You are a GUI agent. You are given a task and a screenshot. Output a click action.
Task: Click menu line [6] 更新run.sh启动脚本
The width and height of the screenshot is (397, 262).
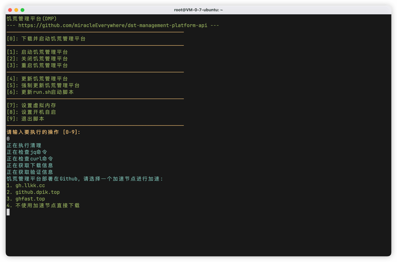point(40,92)
